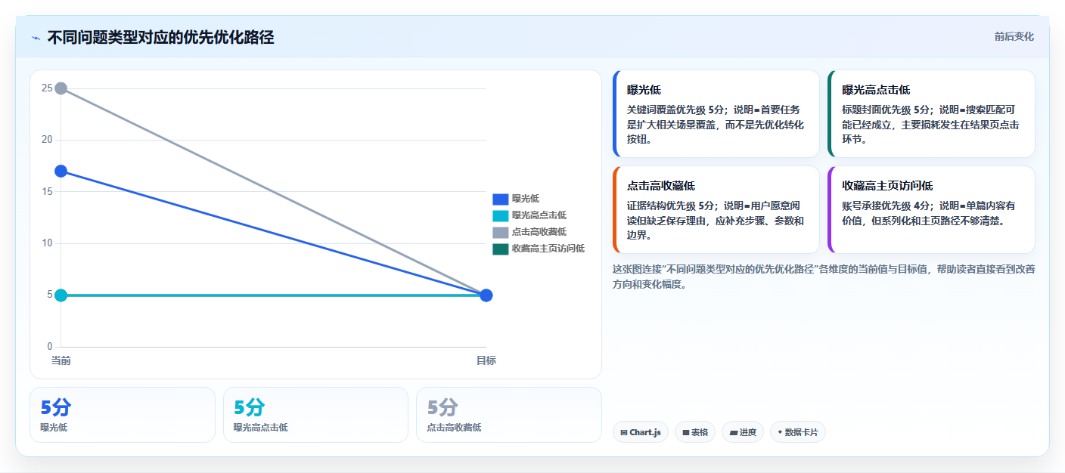Click the square icon in the 表格 tag
The width and height of the screenshot is (1065, 473).
pos(685,433)
